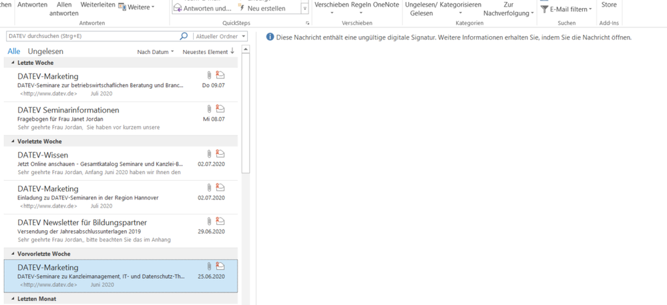Reverse sort order with the down arrow icon
The image size is (667, 305).
tap(232, 51)
